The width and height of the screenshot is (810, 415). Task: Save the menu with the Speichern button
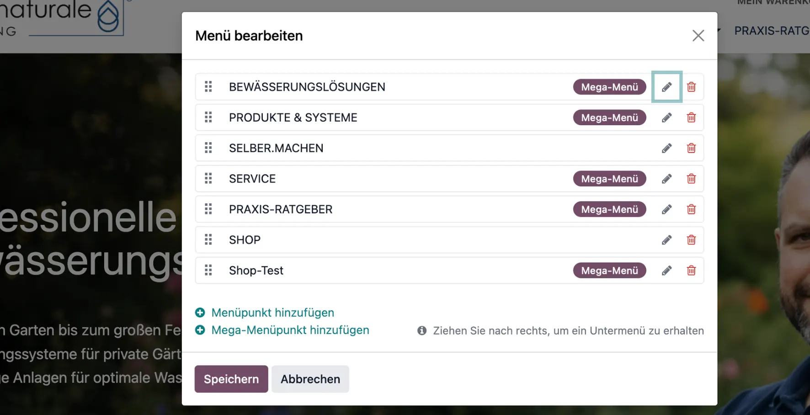tap(231, 379)
